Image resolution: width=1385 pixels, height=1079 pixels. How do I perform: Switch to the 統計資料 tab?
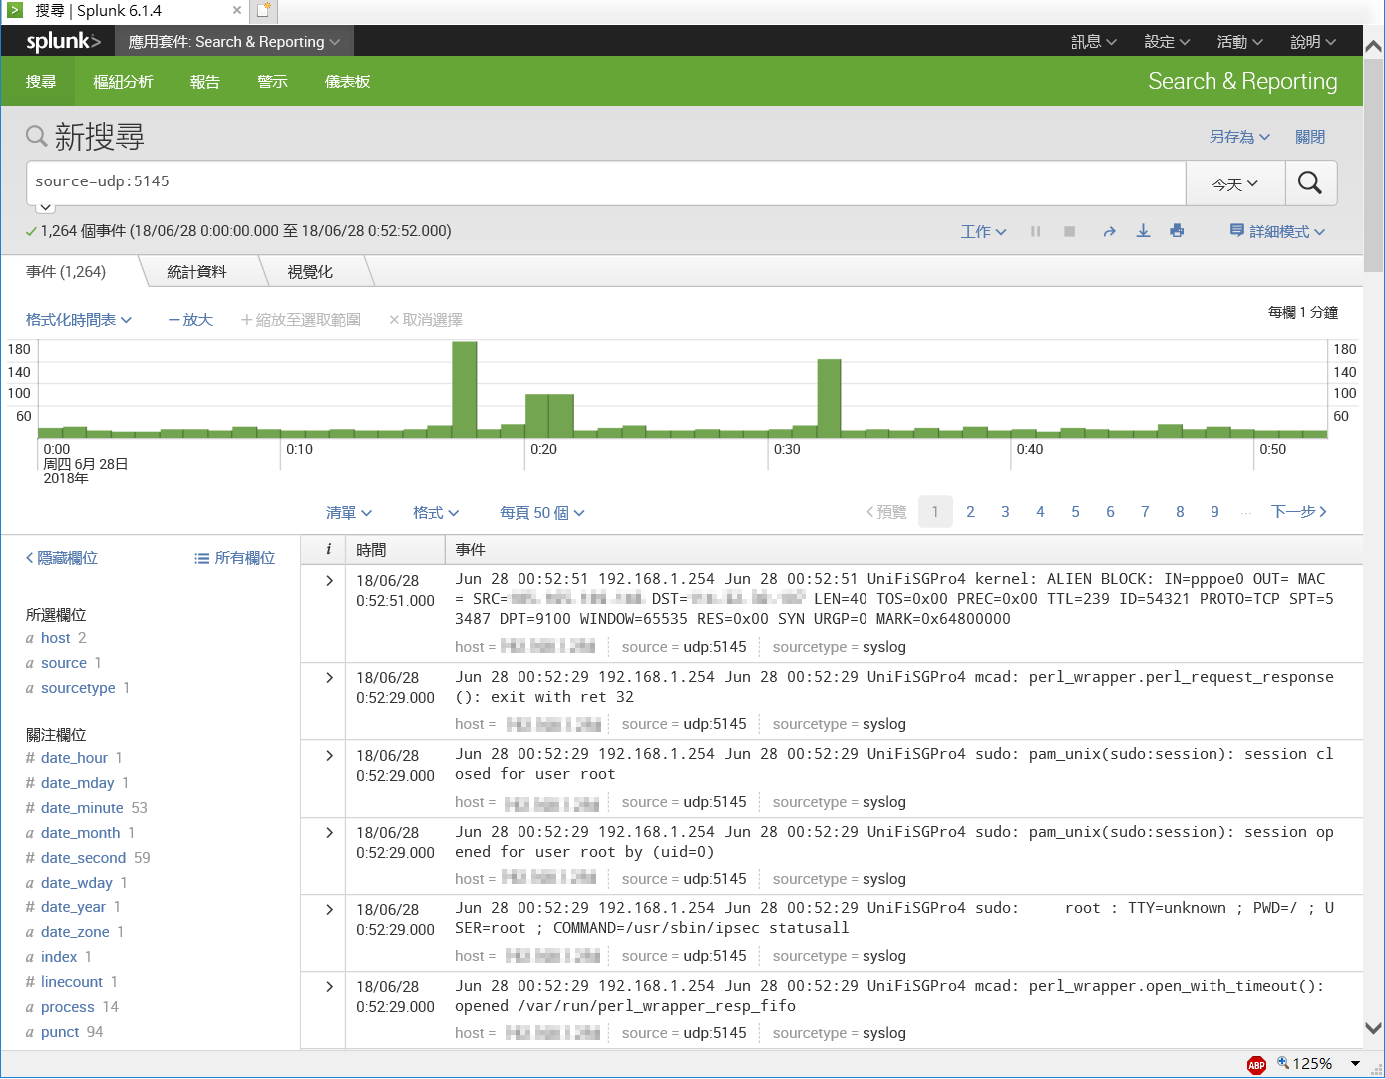click(x=195, y=271)
